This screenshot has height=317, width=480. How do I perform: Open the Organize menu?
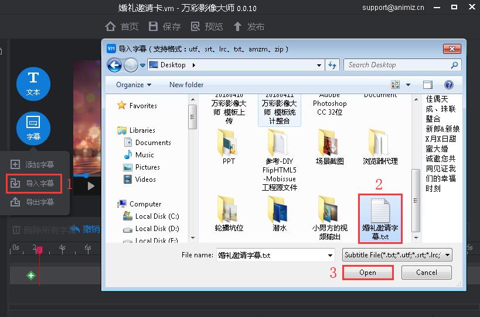[x=134, y=85]
